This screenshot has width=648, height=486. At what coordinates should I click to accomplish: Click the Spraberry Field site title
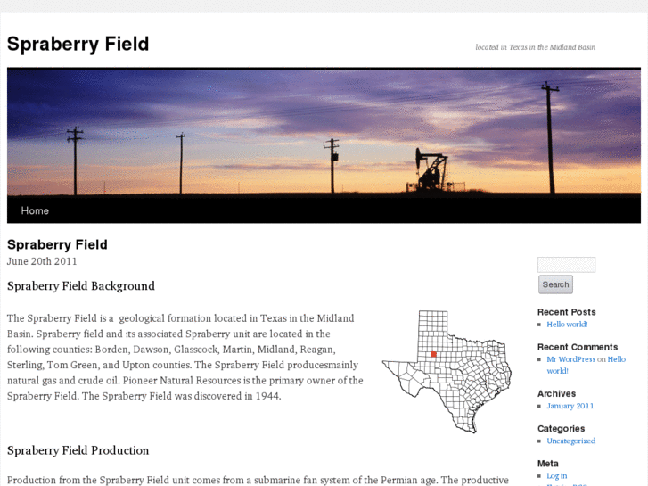click(x=78, y=44)
